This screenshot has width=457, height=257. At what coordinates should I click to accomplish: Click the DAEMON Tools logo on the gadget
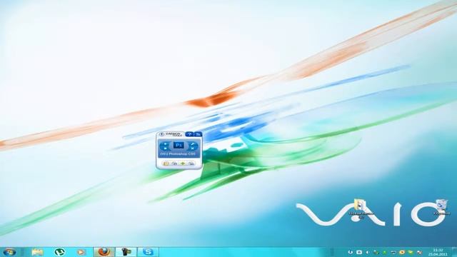171,135
